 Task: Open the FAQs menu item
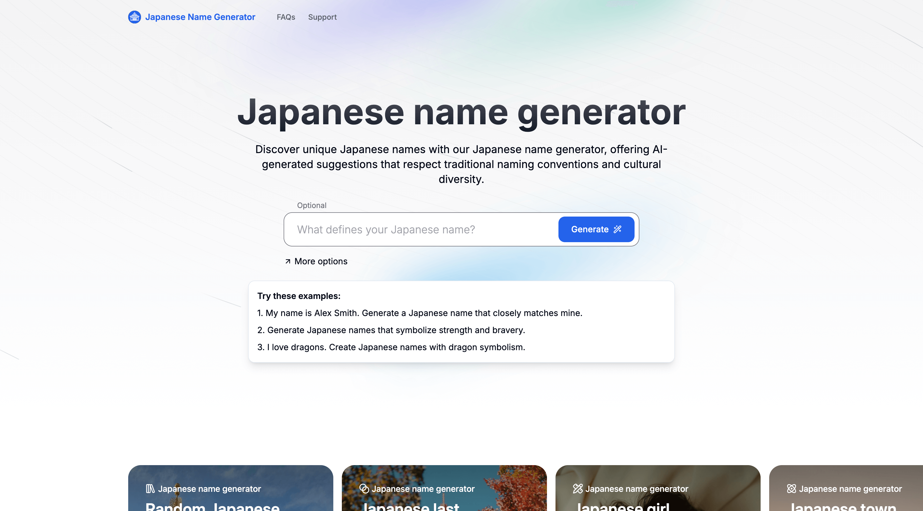286,17
